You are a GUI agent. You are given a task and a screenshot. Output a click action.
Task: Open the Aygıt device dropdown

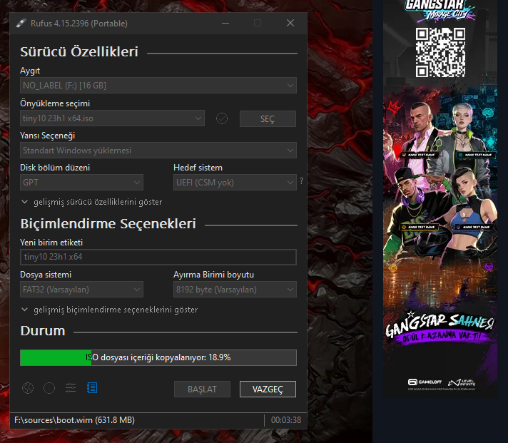click(158, 86)
